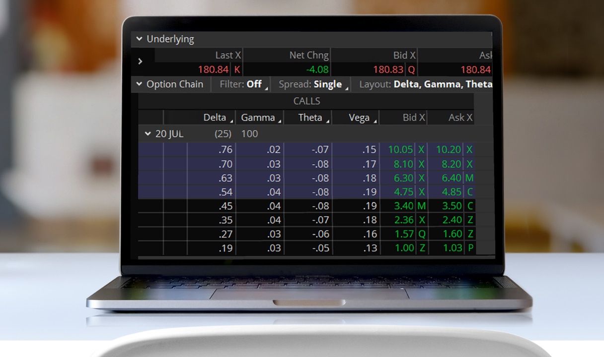Collapse the Underlying section chevron

[x=138, y=39]
